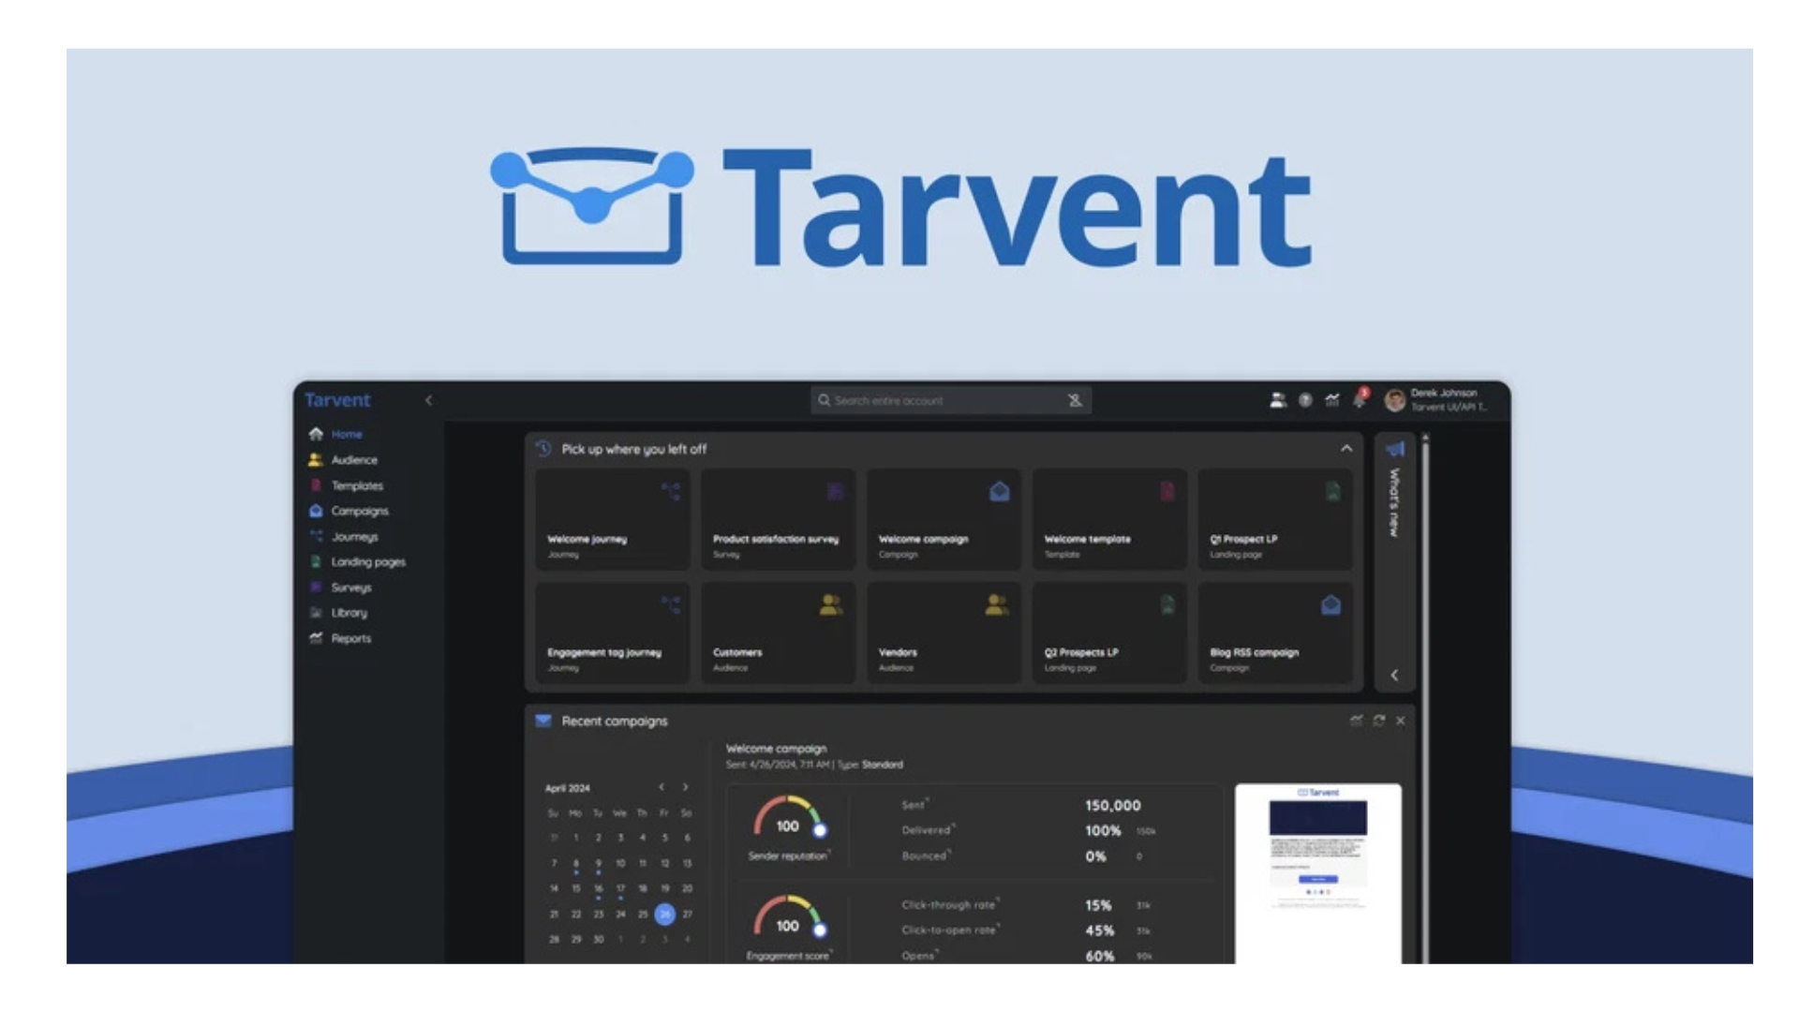Click the Reports chart icon in sidebar
The image size is (1799, 1012).
(316, 638)
